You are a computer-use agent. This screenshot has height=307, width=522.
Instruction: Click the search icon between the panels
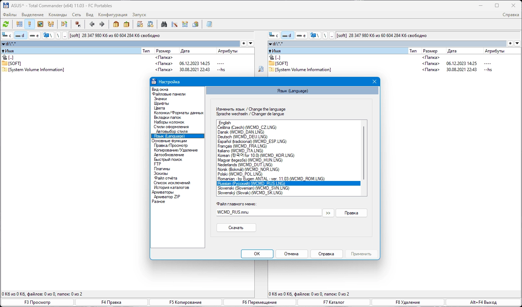pyautogui.click(x=261, y=69)
